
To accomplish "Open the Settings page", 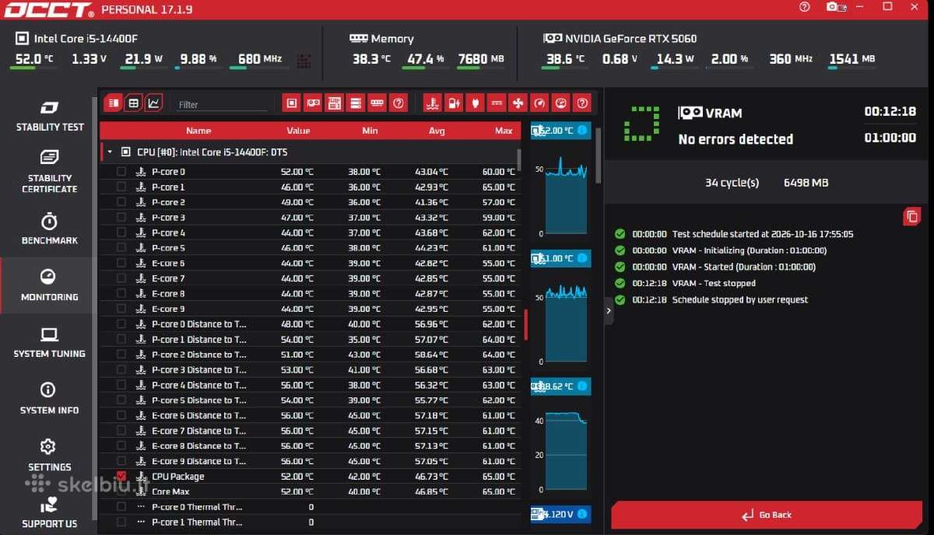I will tap(49, 456).
